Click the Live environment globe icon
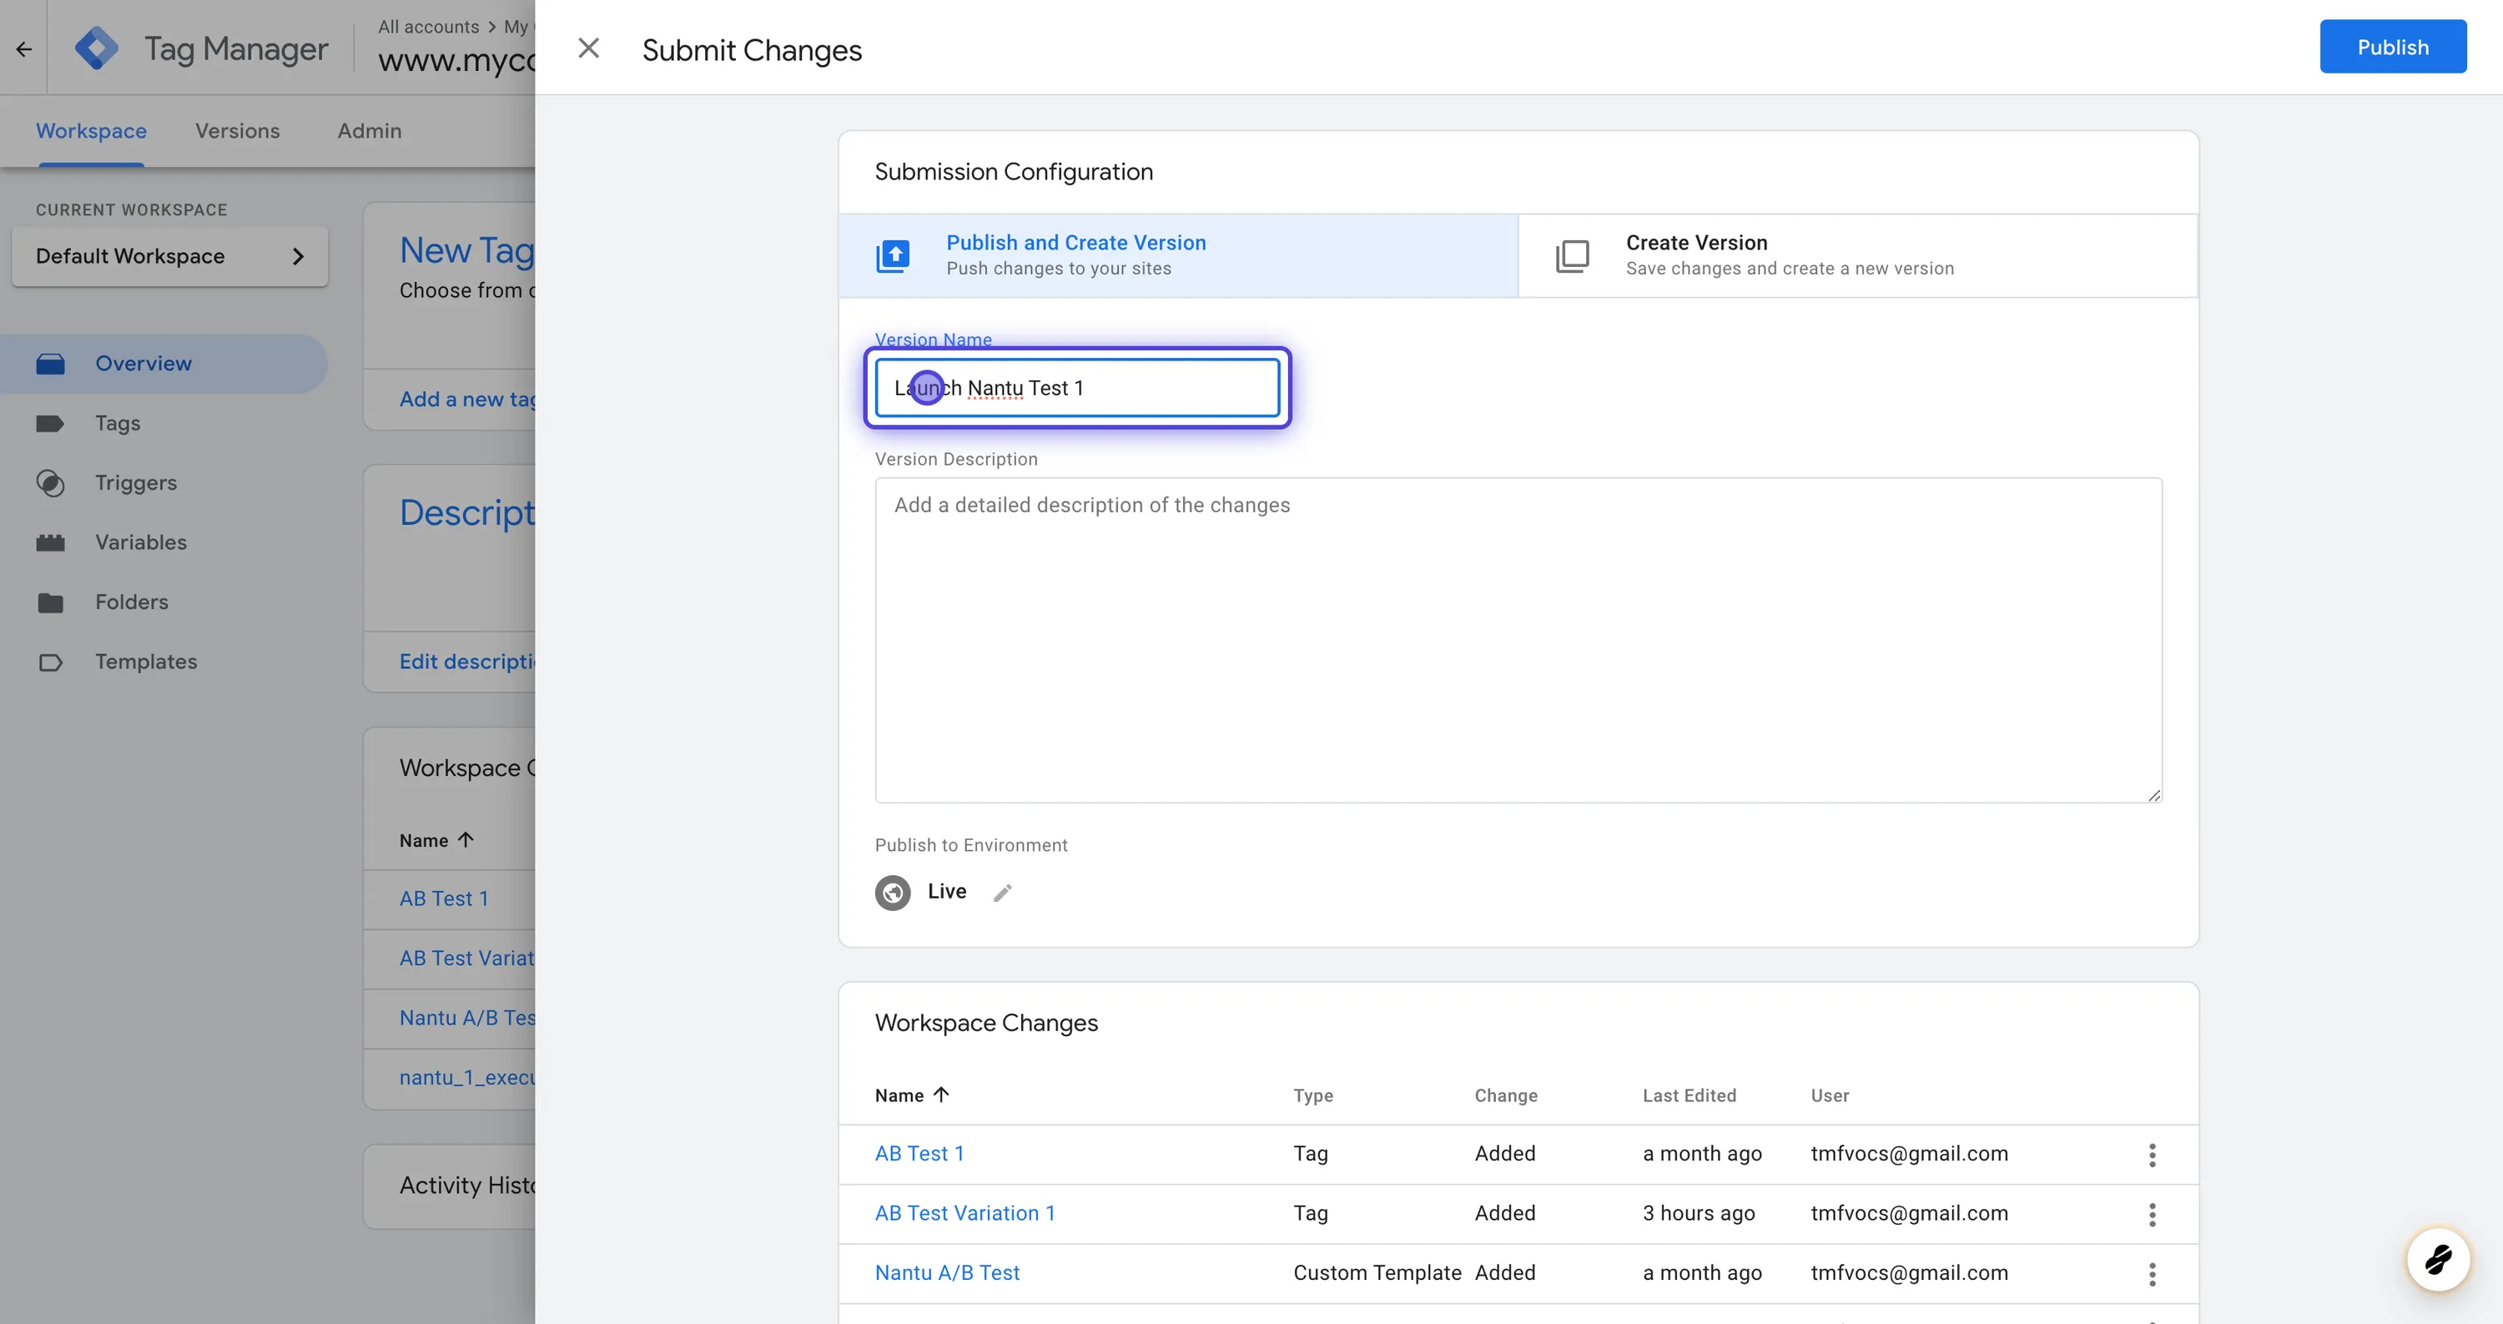 pos(892,893)
